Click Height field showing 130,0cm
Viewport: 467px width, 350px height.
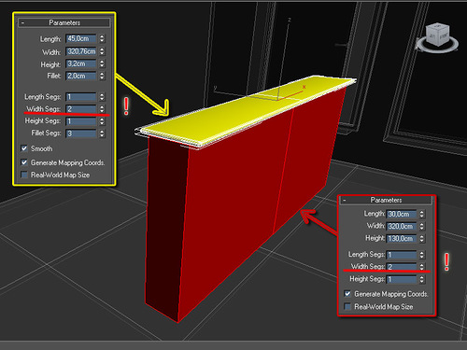(x=402, y=239)
